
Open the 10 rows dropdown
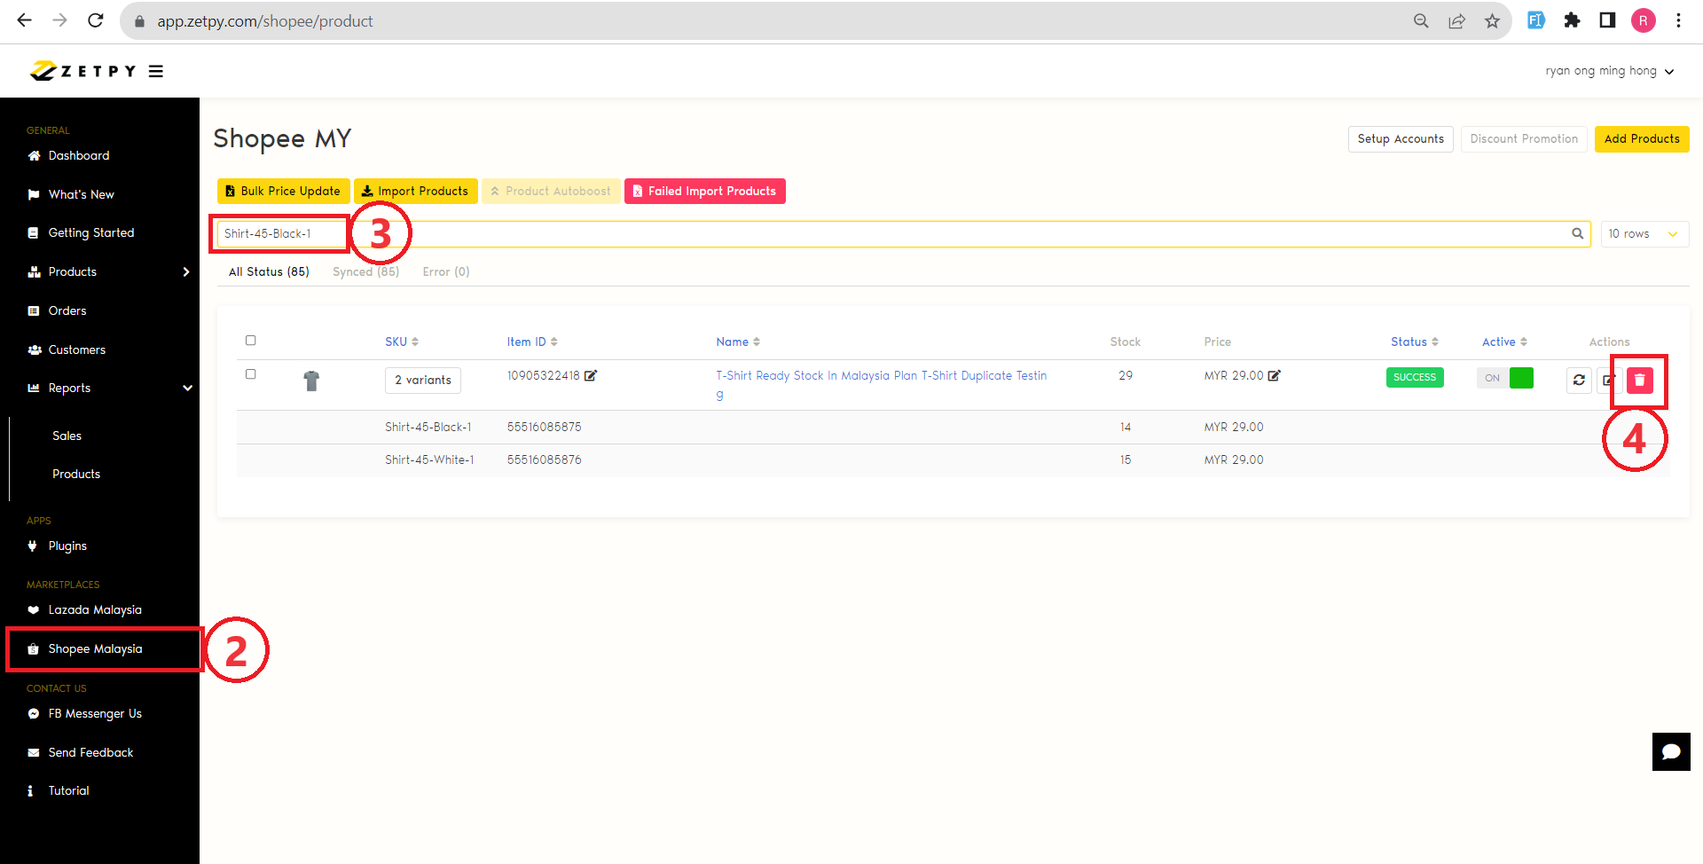1644,234
